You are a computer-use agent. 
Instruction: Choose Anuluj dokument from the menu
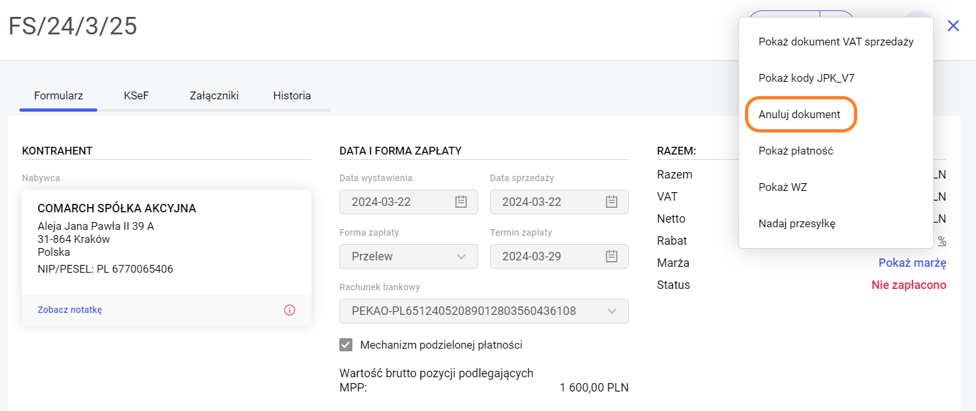coord(799,114)
